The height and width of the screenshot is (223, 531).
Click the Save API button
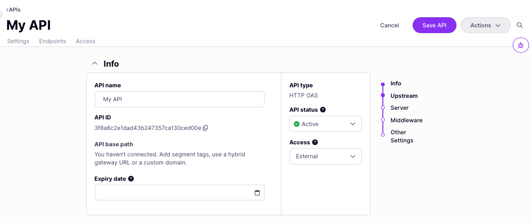tap(434, 25)
